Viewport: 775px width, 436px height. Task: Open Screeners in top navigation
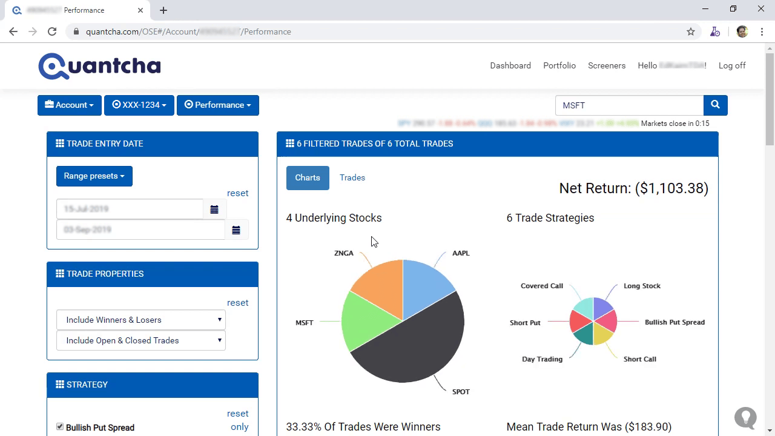607,65
